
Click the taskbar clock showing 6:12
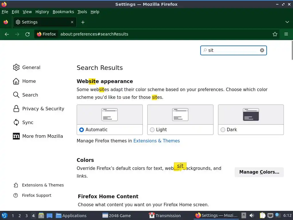click(x=287, y=215)
